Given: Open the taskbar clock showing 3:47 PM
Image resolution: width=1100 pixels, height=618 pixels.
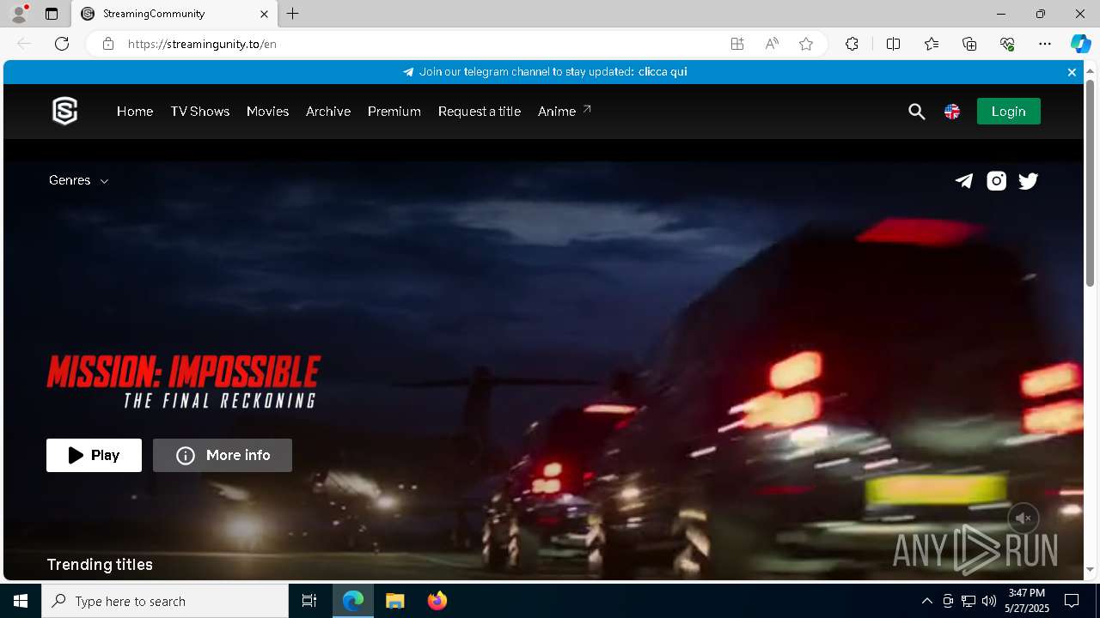Looking at the screenshot, I should (x=1027, y=601).
